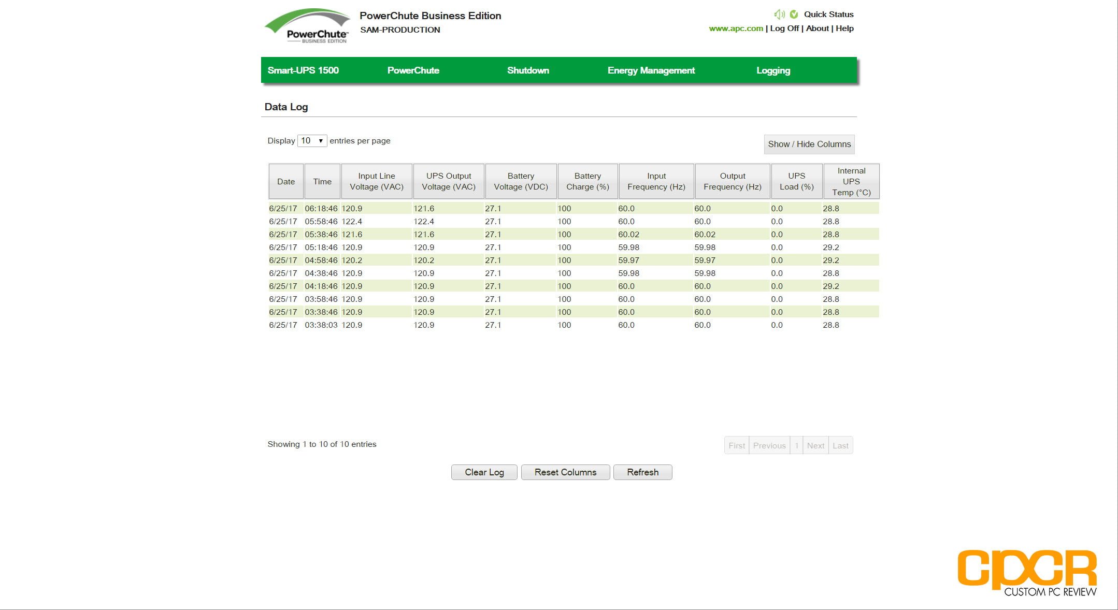Open the Energy Management menu
The height and width of the screenshot is (610, 1118).
pos(651,70)
